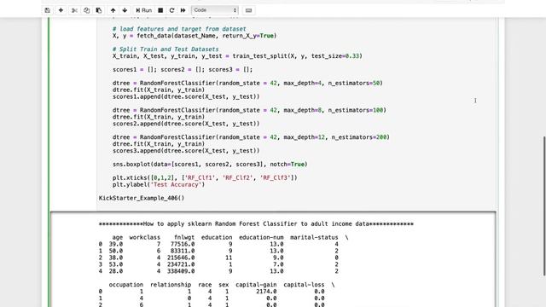Click the '# Split Train and Test Datasets' comment

(166, 49)
